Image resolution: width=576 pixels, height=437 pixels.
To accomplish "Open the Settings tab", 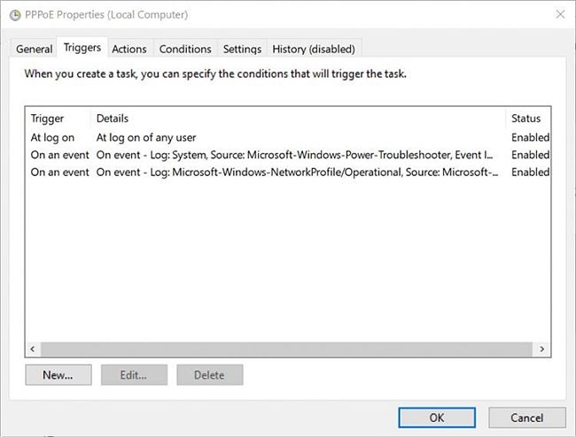I will pyautogui.click(x=242, y=49).
